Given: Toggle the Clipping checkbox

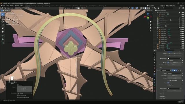Looking at the screenshot, I should [168, 61].
